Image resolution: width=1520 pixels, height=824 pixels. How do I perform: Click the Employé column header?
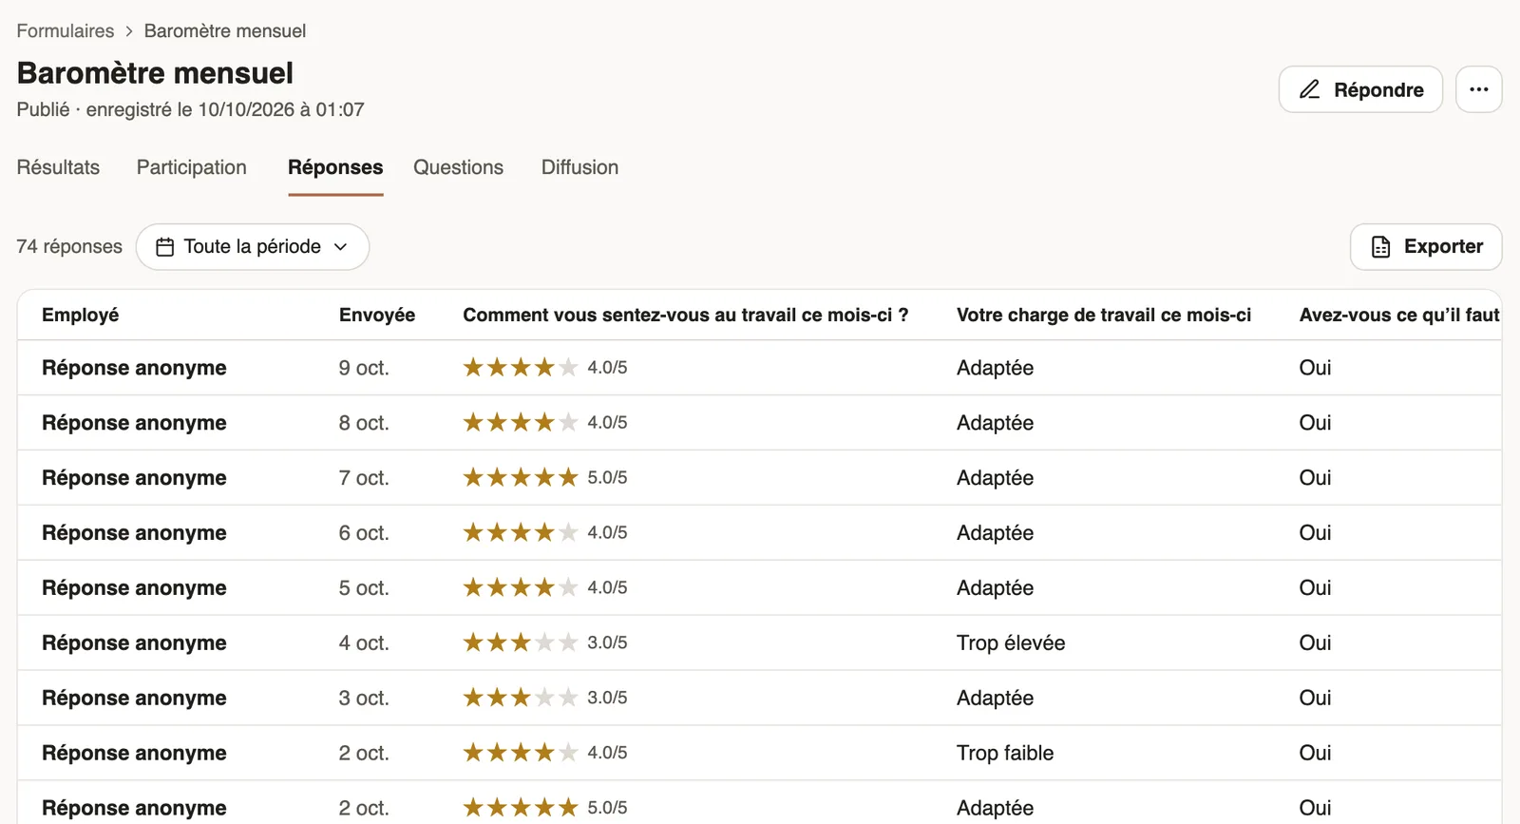point(81,315)
